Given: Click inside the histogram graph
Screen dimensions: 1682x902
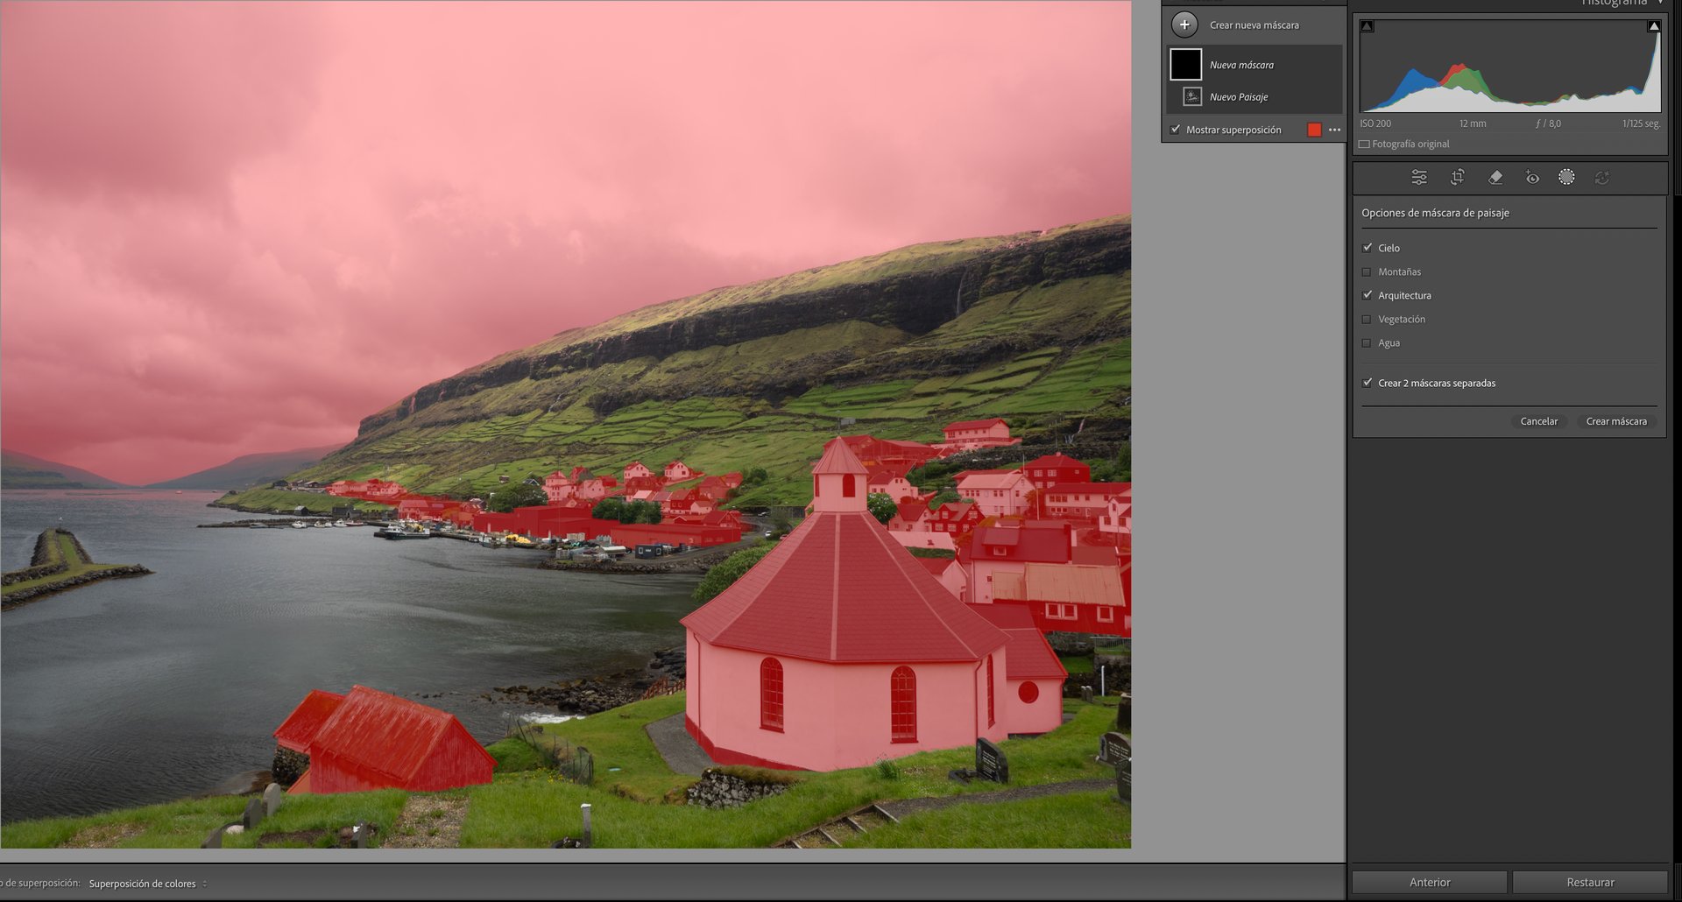Looking at the screenshot, I should coord(1510,66).
